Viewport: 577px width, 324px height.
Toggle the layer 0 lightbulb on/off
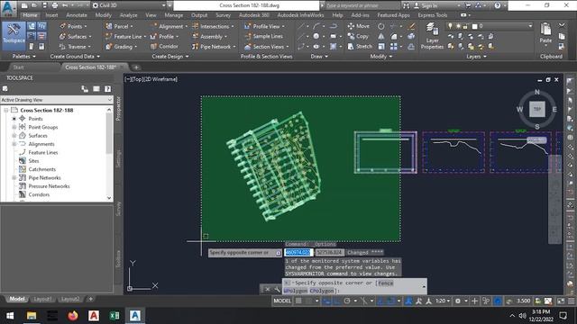450,26
